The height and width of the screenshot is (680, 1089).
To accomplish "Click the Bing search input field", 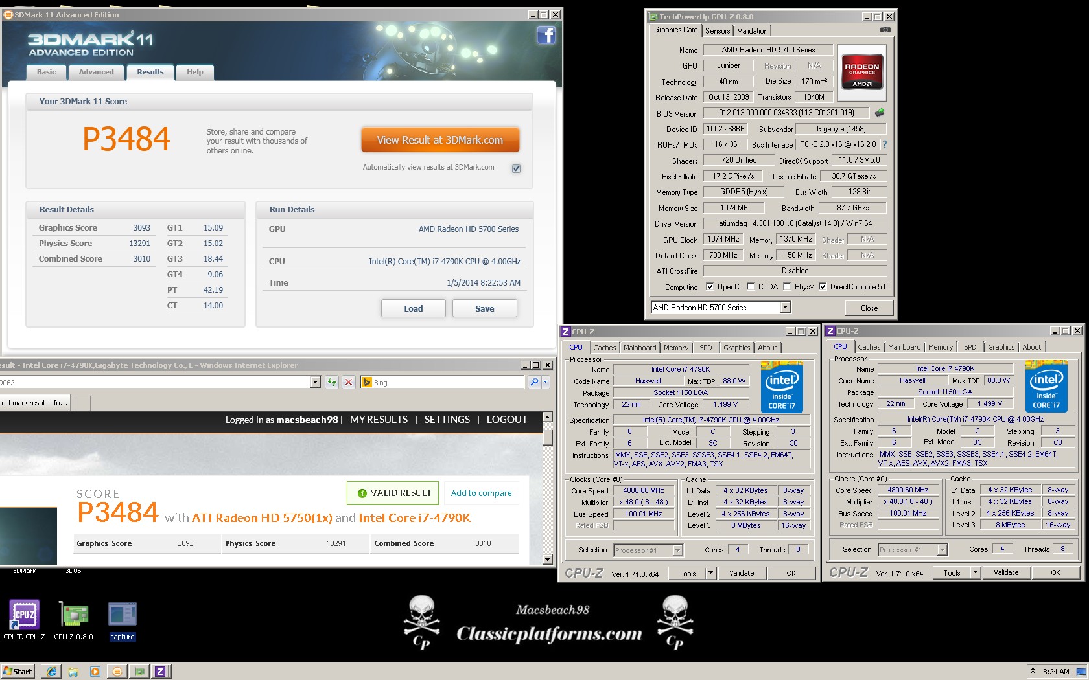I will point(447,382).
